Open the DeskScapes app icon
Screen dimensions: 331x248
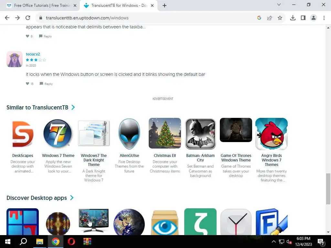point(23,134)
